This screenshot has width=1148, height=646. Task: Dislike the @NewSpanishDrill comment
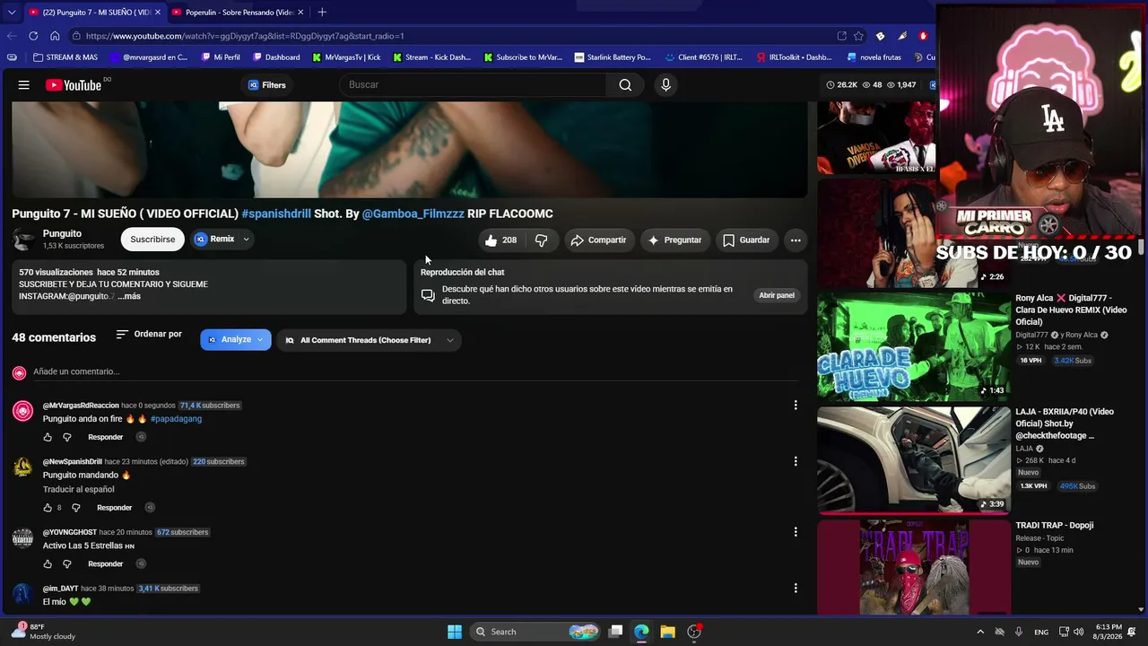coord(75,508)
